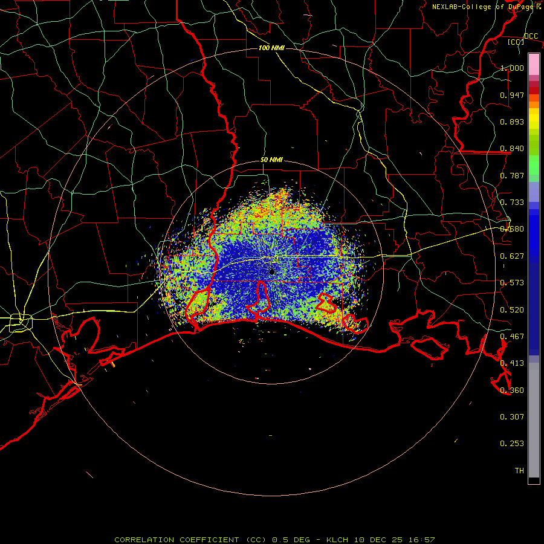Click the 0.947 scale value
The height and width of the screenshot is (544, 544).
point(512,95)
